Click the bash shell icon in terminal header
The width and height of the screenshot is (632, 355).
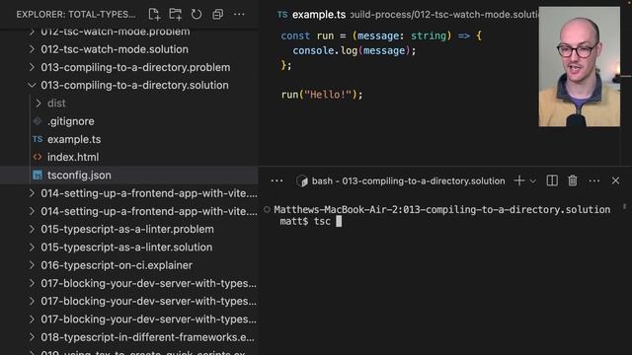(302, 181)
